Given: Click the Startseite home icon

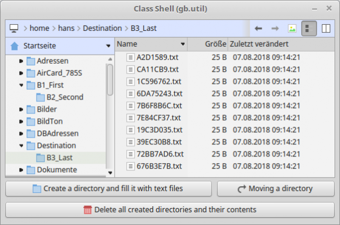Looking at the screenshot, I should (15, 46).
